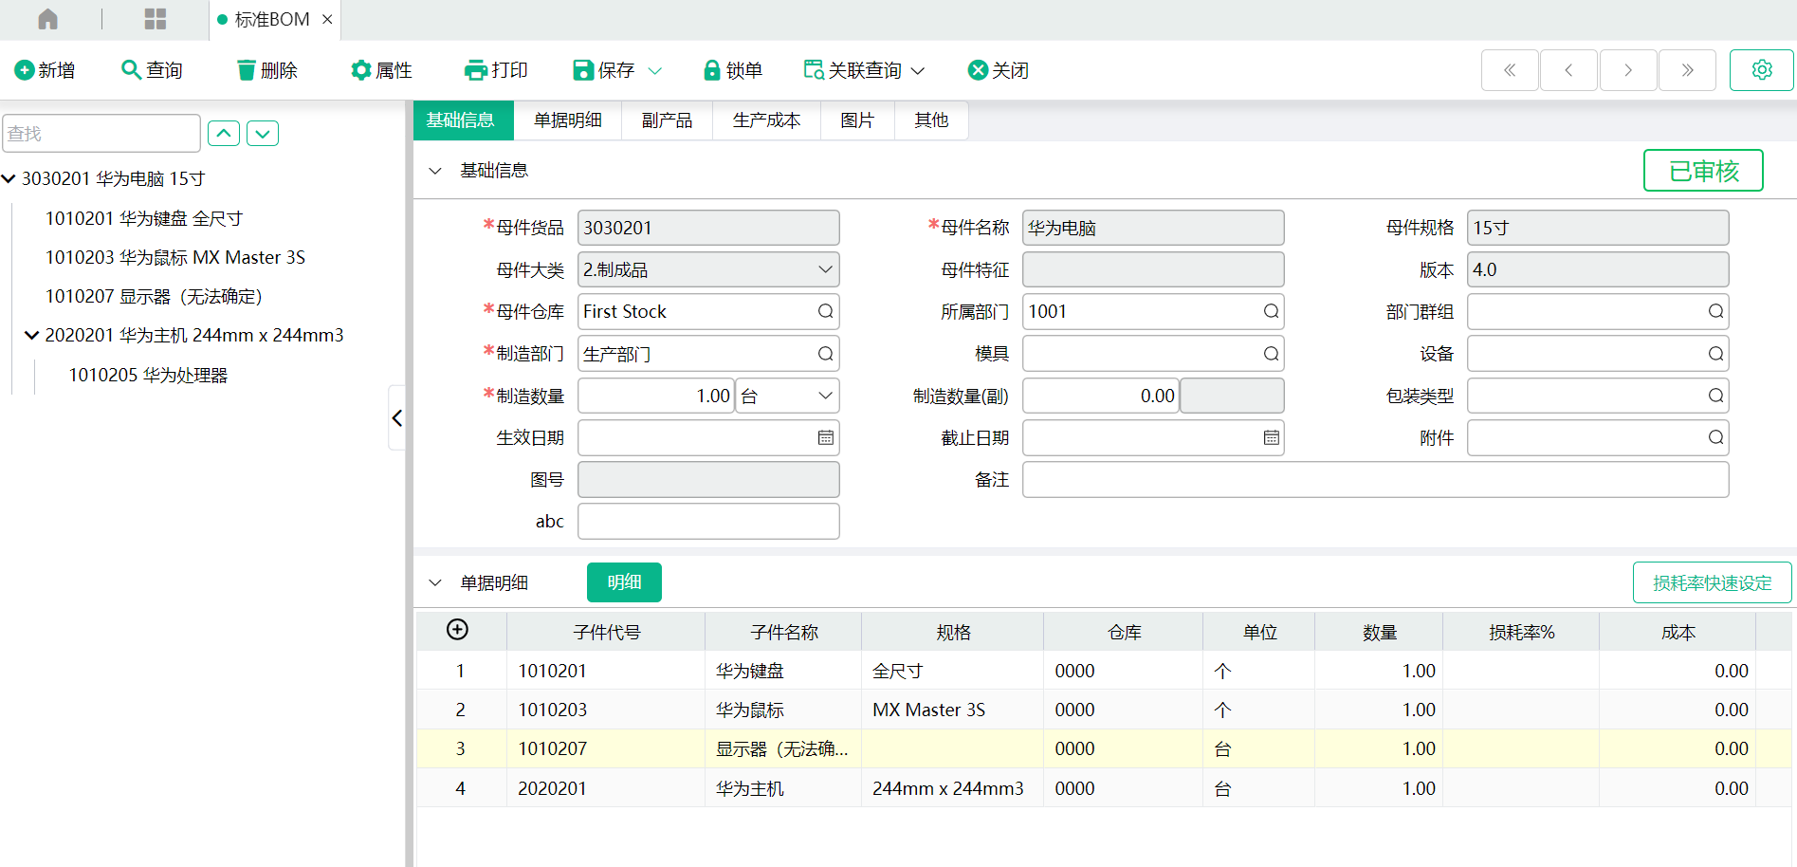The height and width of the screenshot is (867, 1797).
Task: Click the 模具 lookup search icon
Action: click(x=1271, y=354)
